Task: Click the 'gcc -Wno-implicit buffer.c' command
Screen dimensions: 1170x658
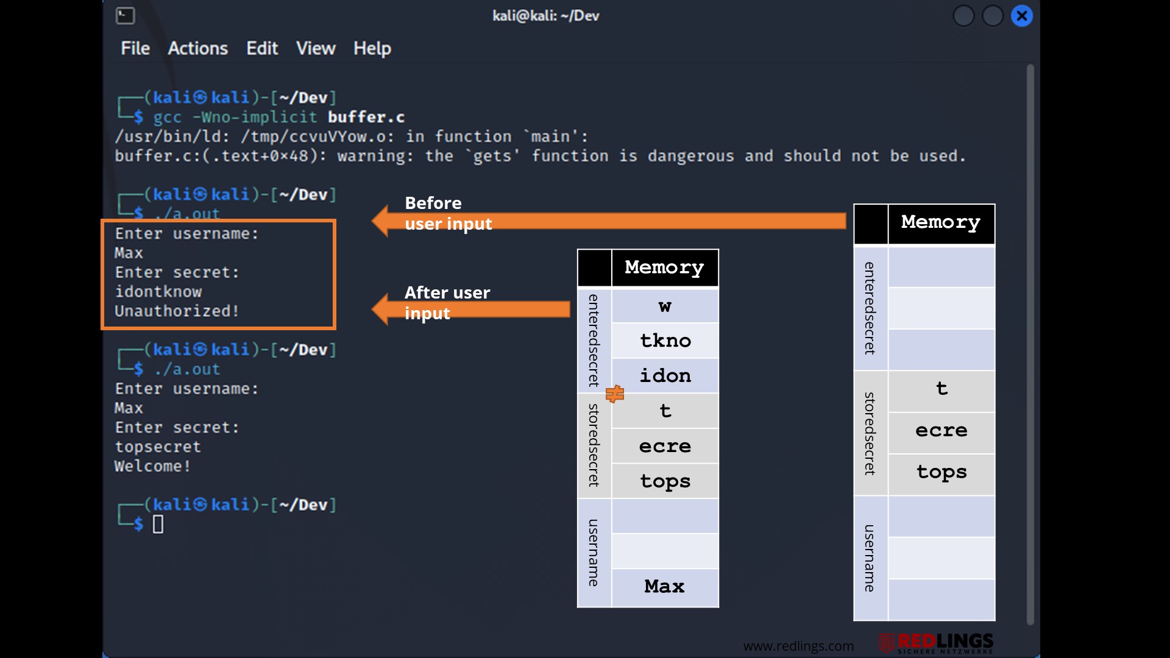Action: [x=278, y=117]
